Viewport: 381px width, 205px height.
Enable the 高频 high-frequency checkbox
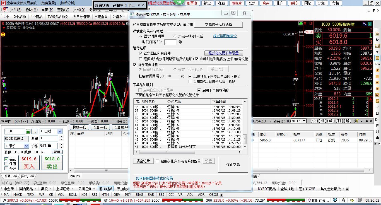click(141, 59)
